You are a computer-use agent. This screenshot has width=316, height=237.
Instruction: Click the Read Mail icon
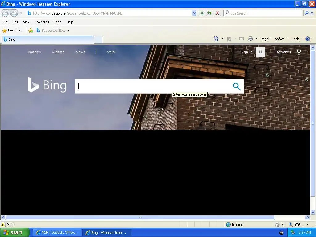click(x=242, y=39)
